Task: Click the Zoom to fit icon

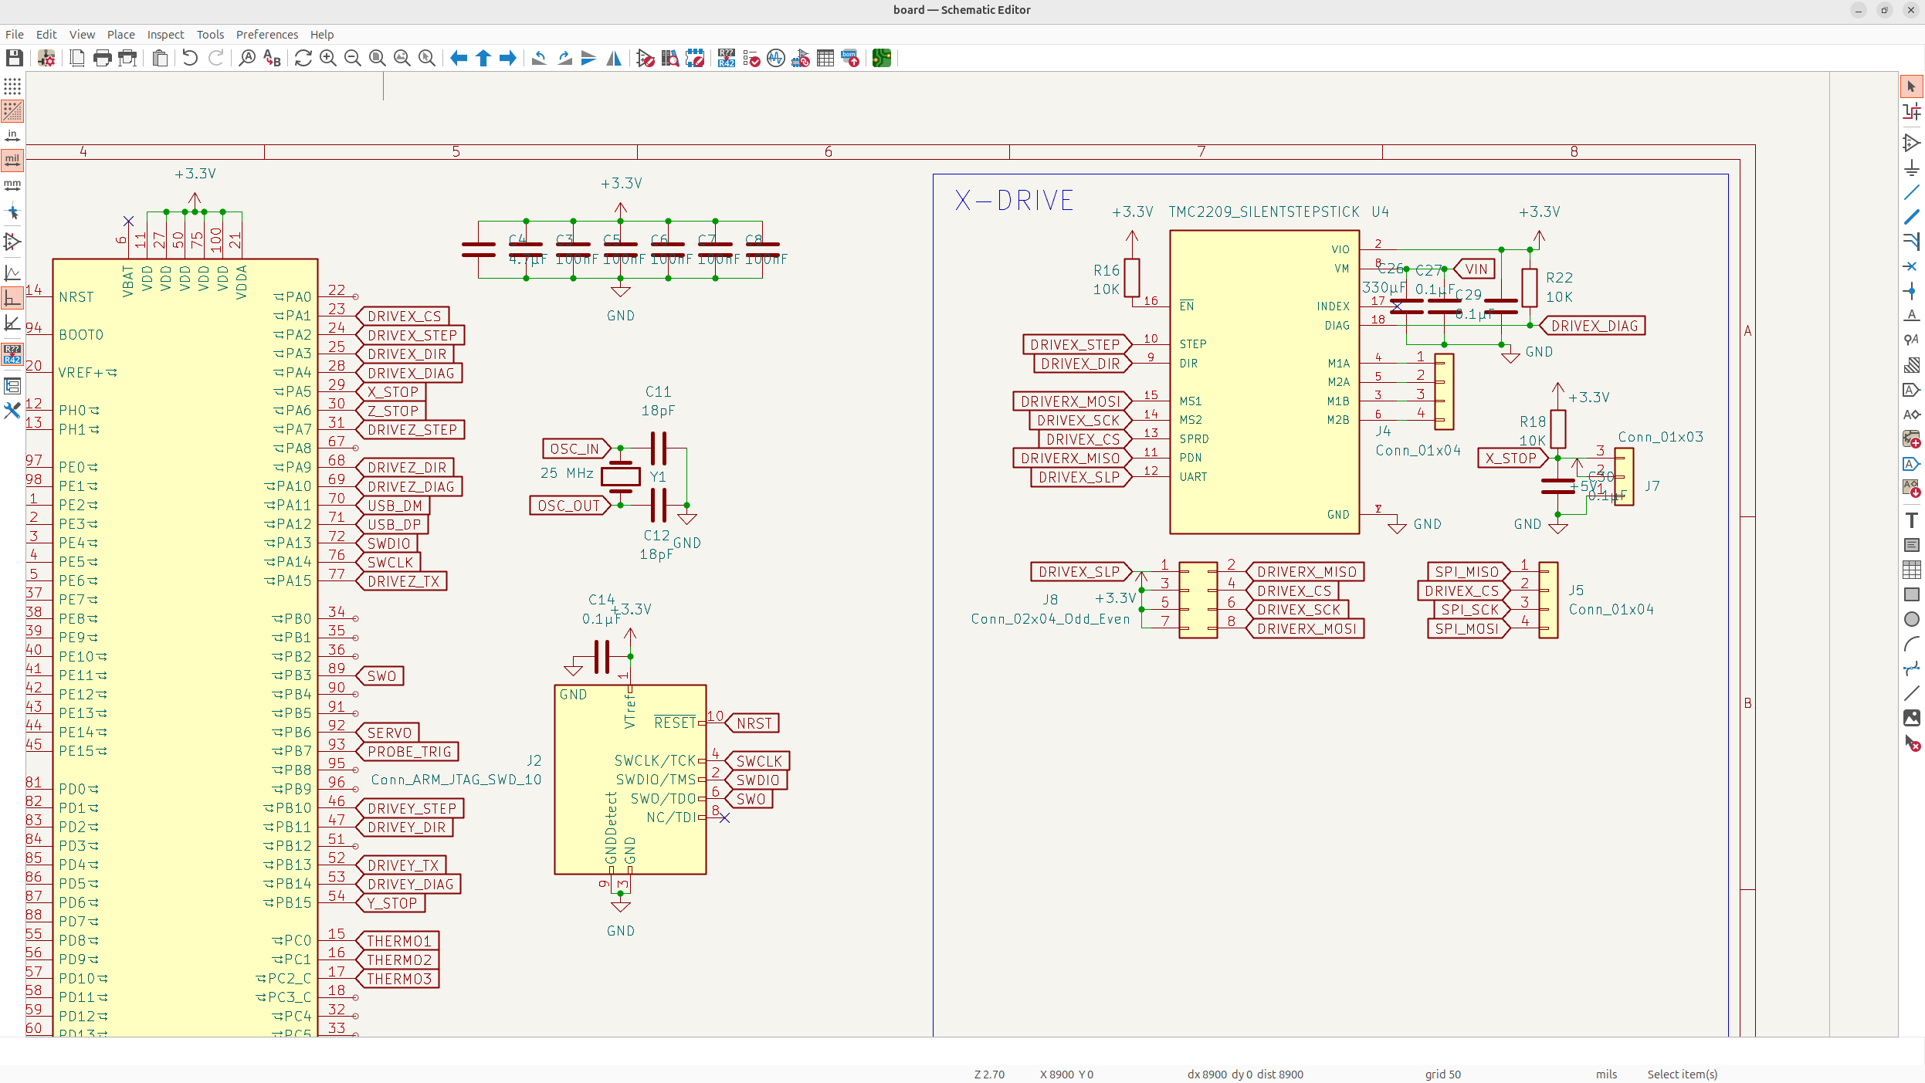Action: [x=377, y=58]
